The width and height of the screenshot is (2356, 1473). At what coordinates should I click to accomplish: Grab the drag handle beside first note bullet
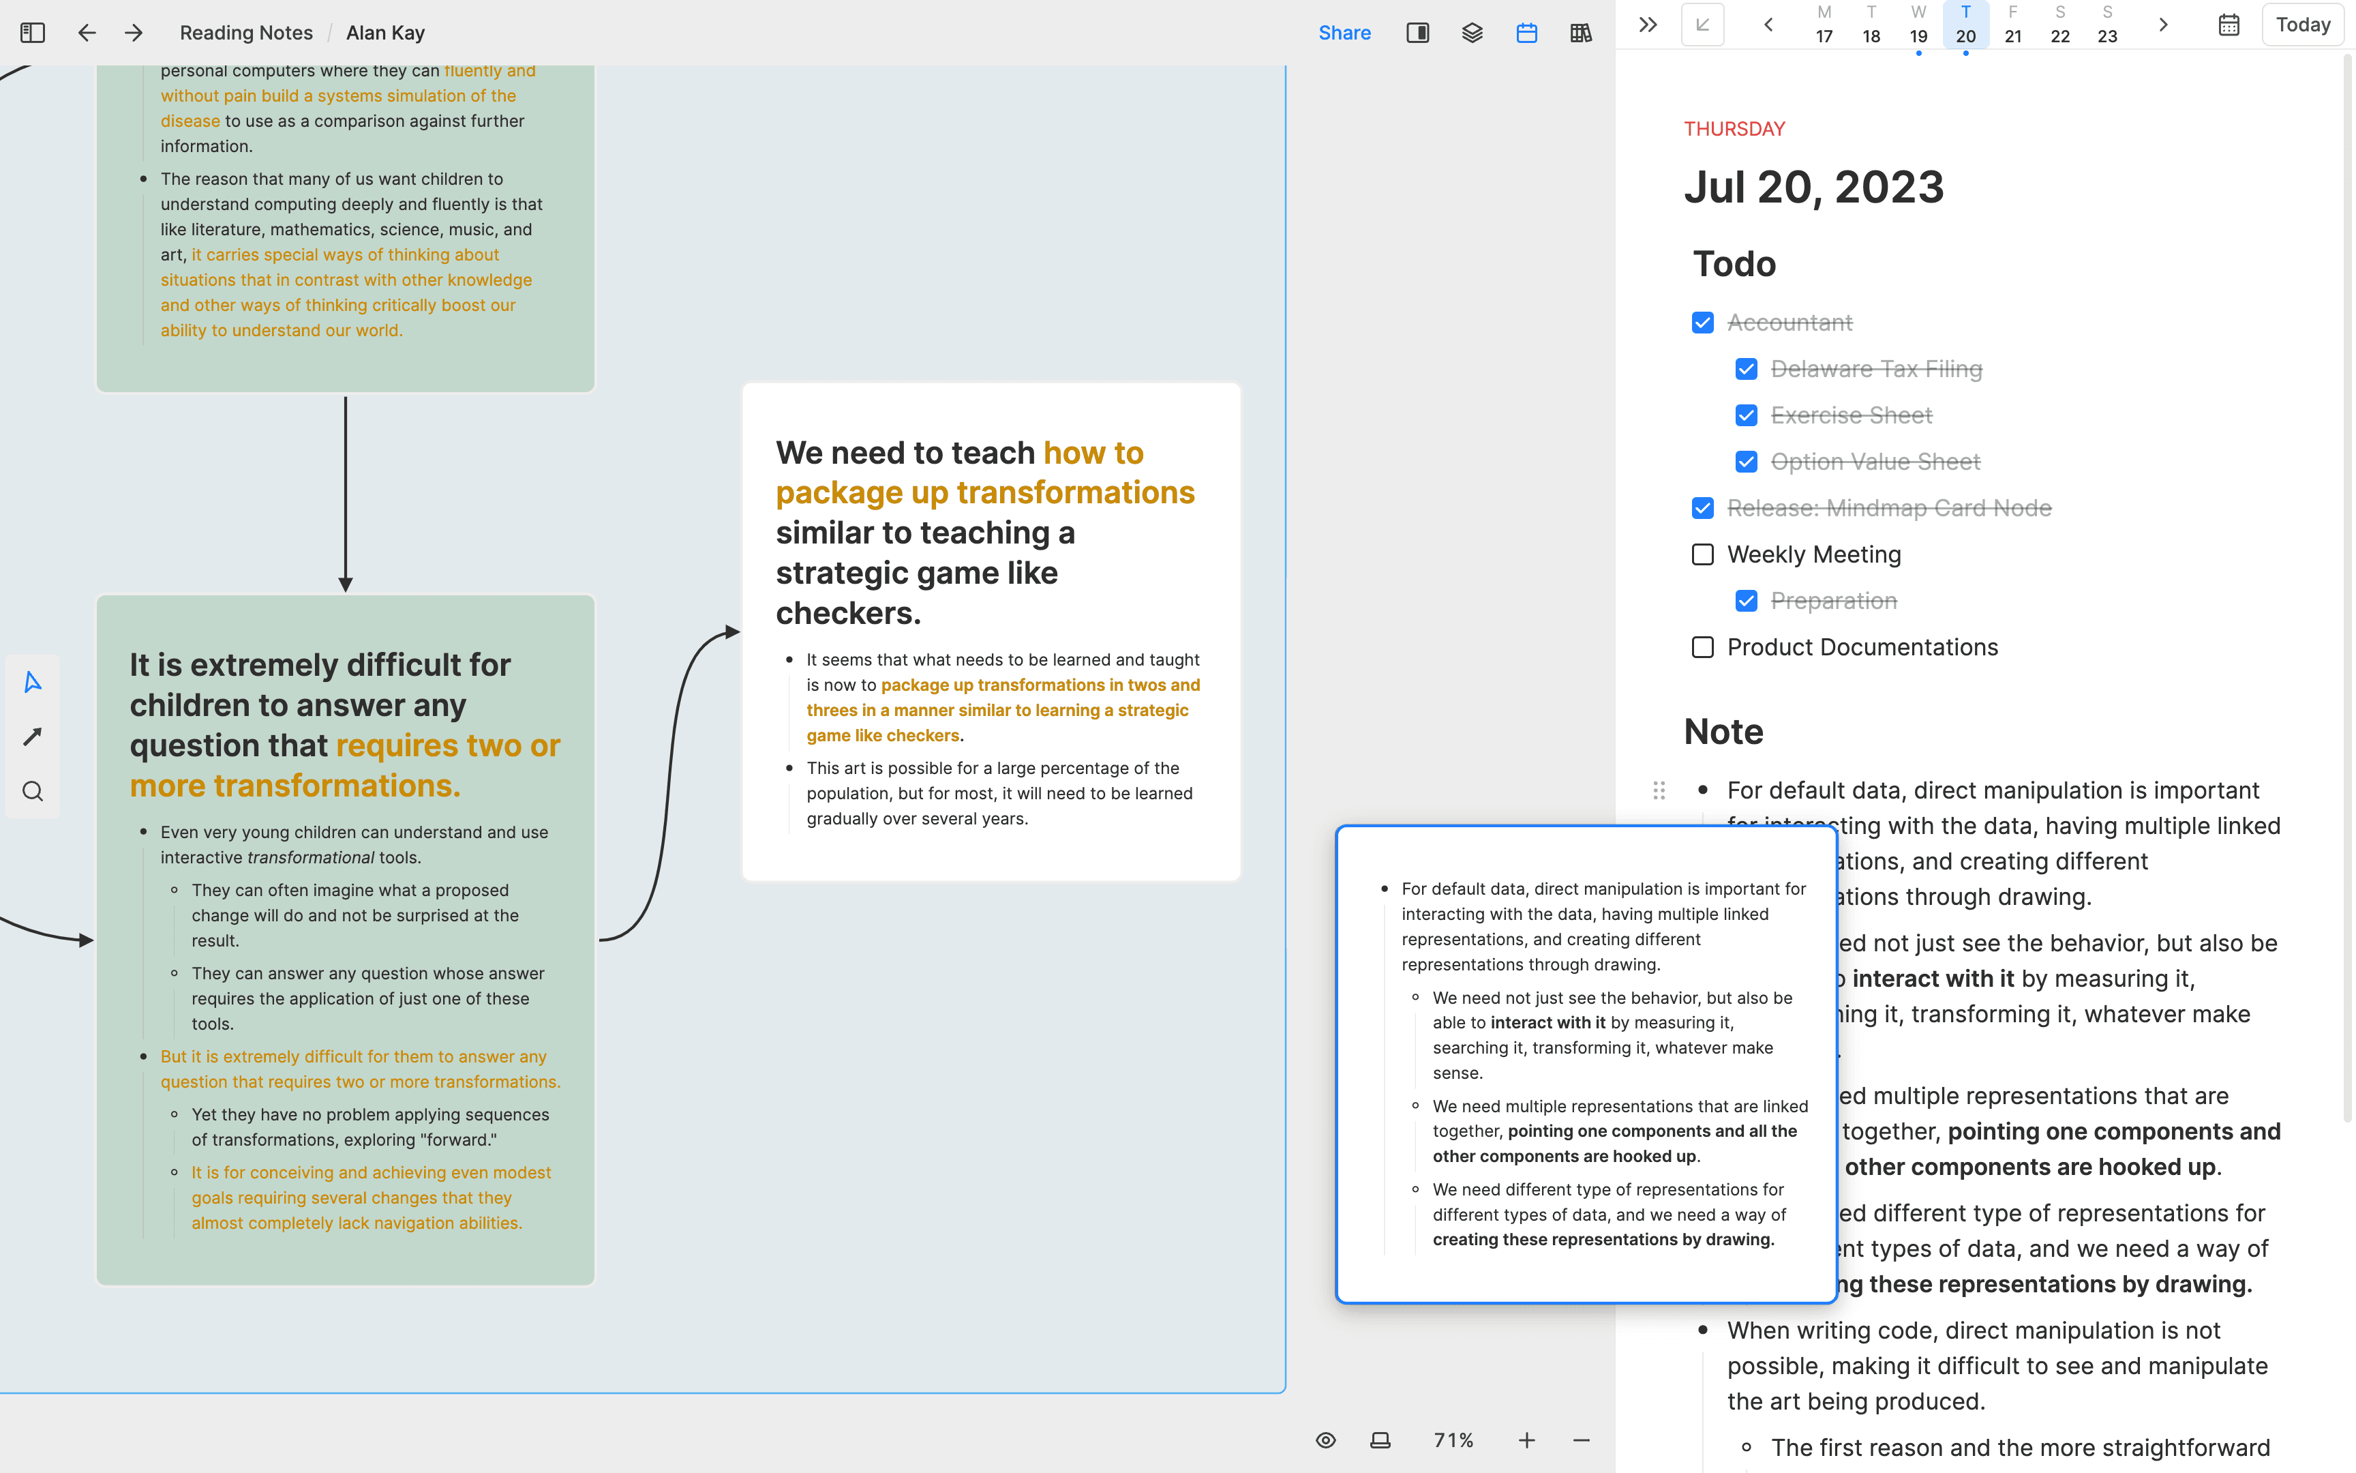coord(1659,790)
